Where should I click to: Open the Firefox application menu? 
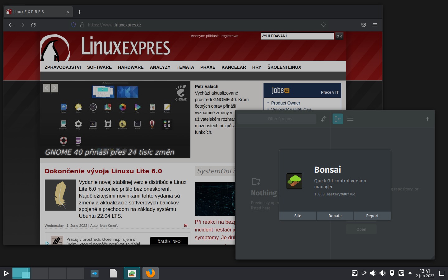375,25
